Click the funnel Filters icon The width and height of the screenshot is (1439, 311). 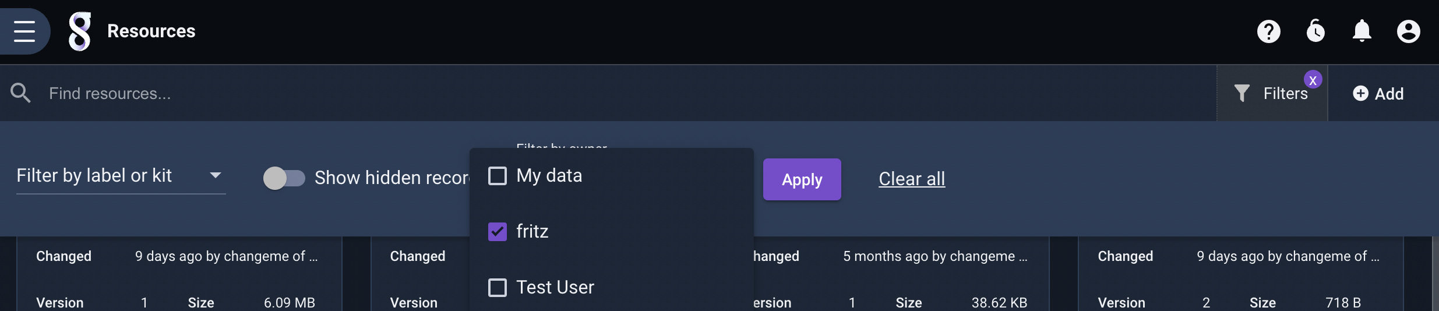tap(1242, 93)
